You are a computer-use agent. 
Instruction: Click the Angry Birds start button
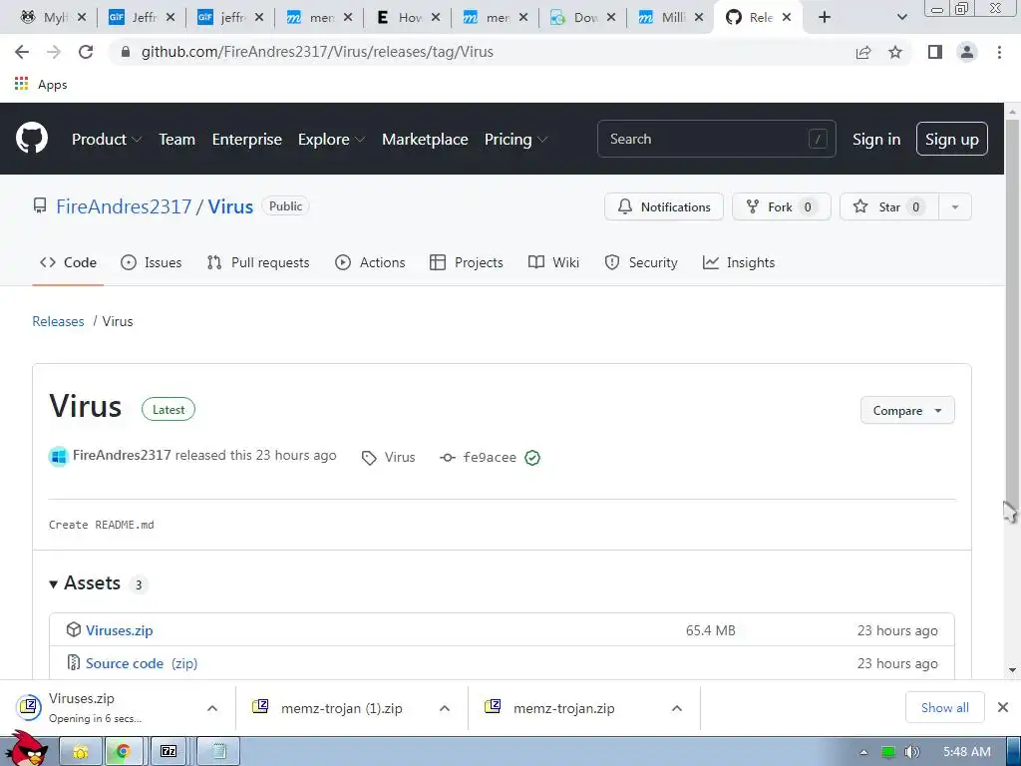(x=27, y=748)
